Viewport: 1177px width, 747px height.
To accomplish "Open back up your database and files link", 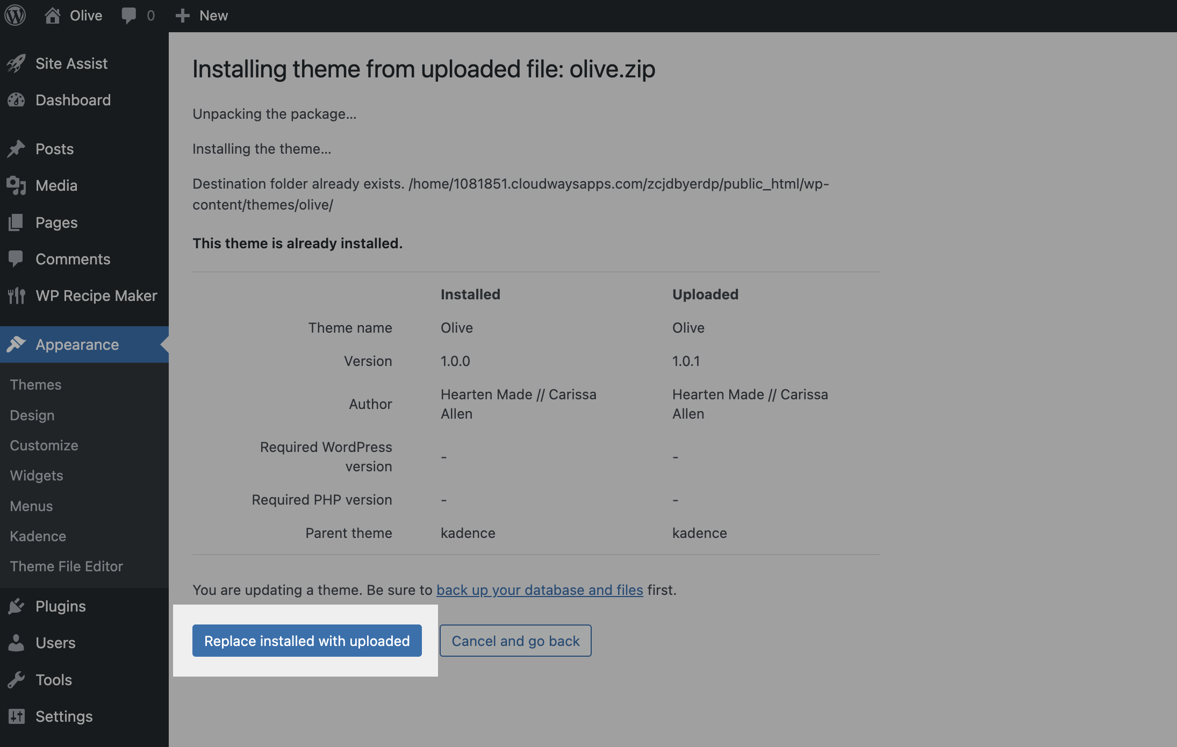I will point(540,590).
